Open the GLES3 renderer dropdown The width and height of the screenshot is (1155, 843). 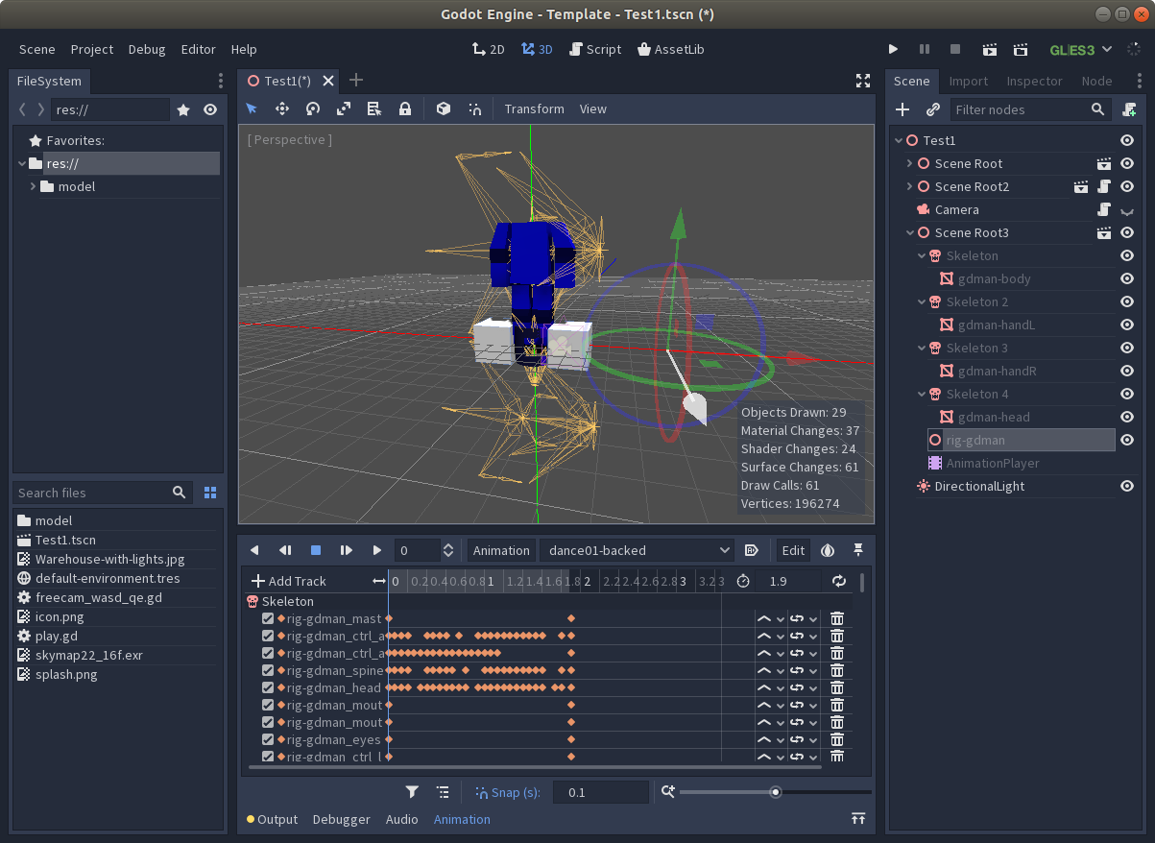[x=1077, y=49]
